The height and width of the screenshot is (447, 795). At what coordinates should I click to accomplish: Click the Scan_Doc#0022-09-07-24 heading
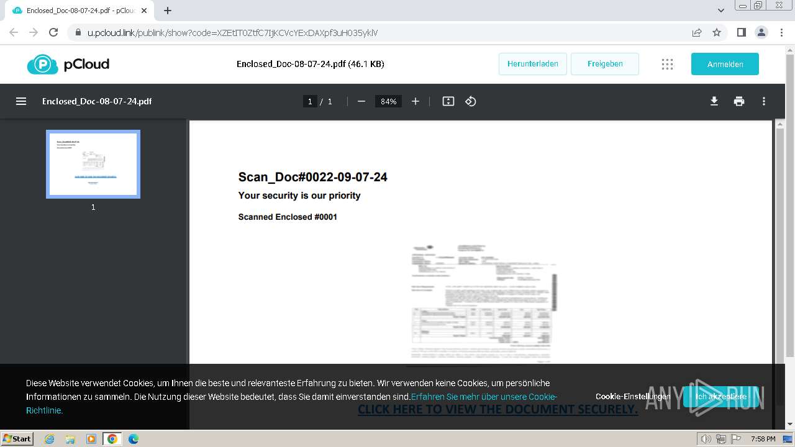[x=313, y=177]
